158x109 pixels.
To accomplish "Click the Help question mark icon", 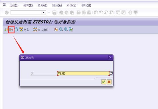I will [130, 13].
